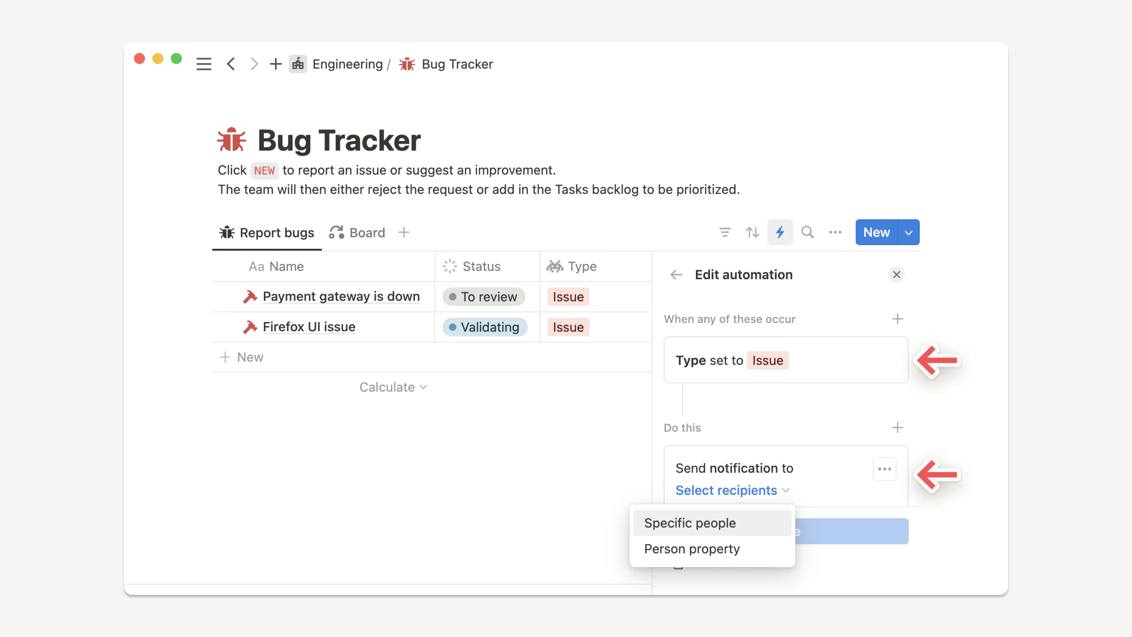Open database search magnifier icon
Screen dimensions: 1132x637
[807, 232]
